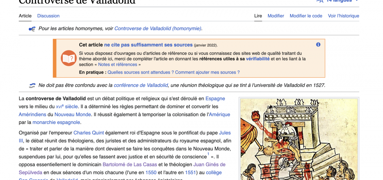Open the Discussion tab
The height and width of the screenshot is (180, 383).
click(48, 16)
